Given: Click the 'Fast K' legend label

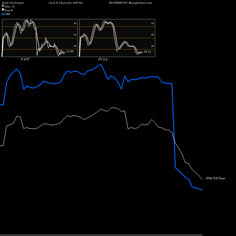Looking at the screenshot, I should point(9,10).
